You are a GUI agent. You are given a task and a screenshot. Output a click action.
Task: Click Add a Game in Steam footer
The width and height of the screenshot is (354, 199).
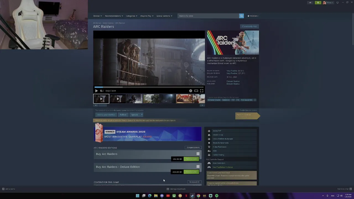tap(9, 189)
